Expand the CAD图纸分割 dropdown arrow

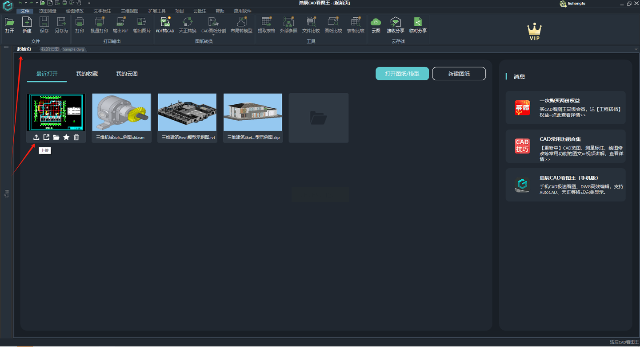point(213,35)
